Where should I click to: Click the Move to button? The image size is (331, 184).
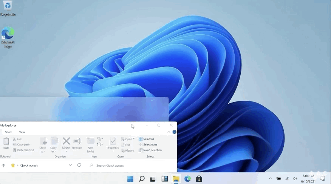43,145
